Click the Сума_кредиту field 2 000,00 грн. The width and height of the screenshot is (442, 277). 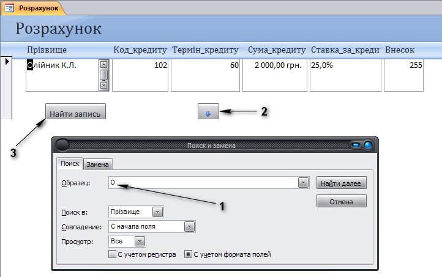(275, 75)
